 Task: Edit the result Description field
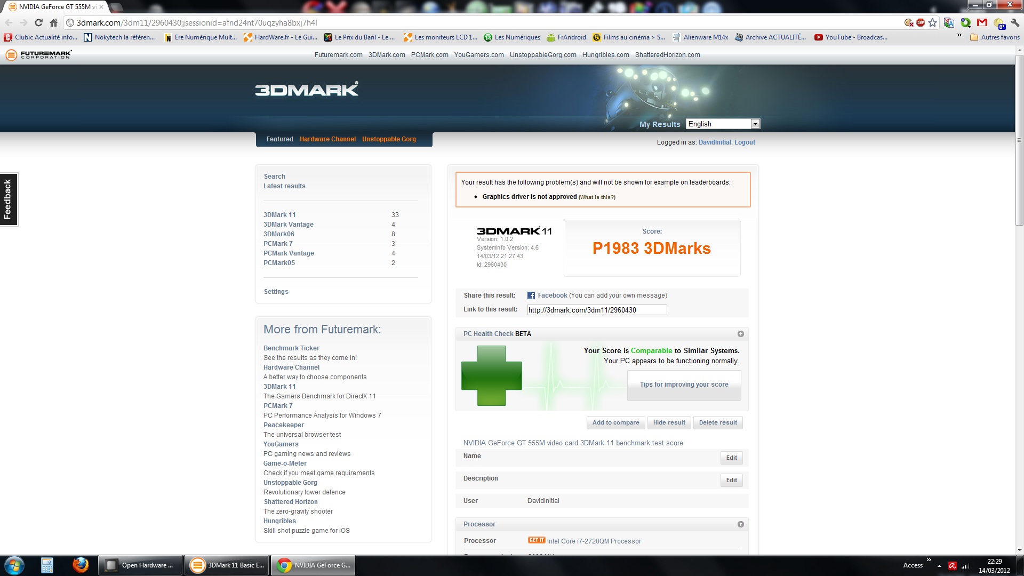tap(731, 480)
